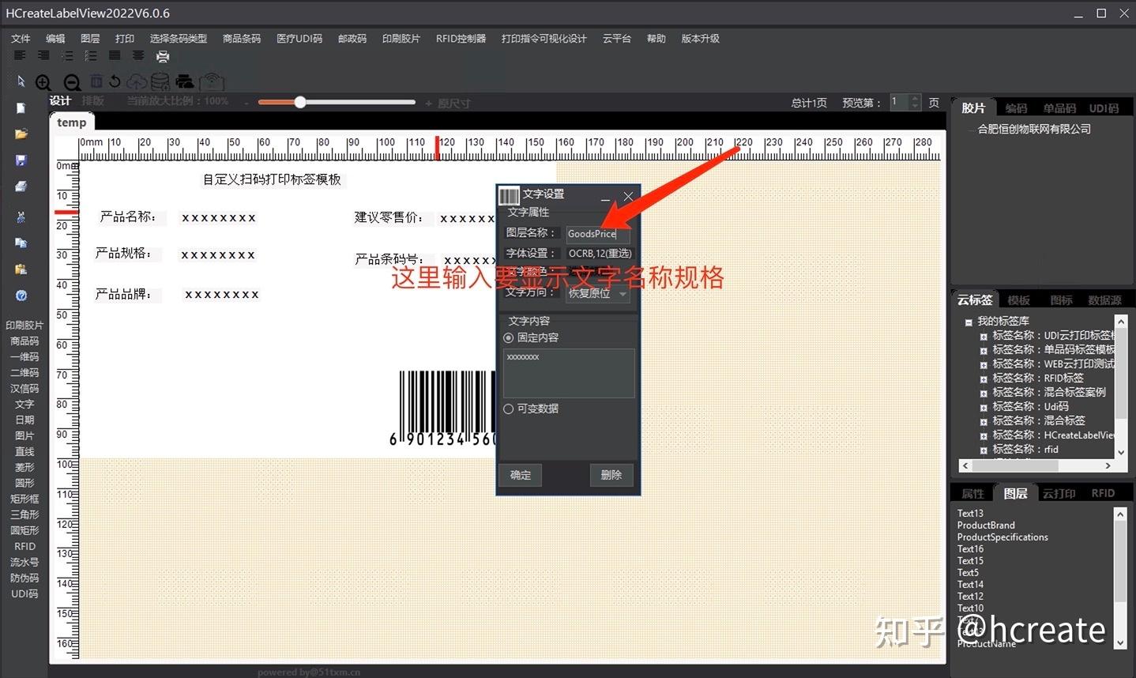Select the 固定内容 radio option
The width and height of the screenshot is (1136, 678).
click(509, 337)
